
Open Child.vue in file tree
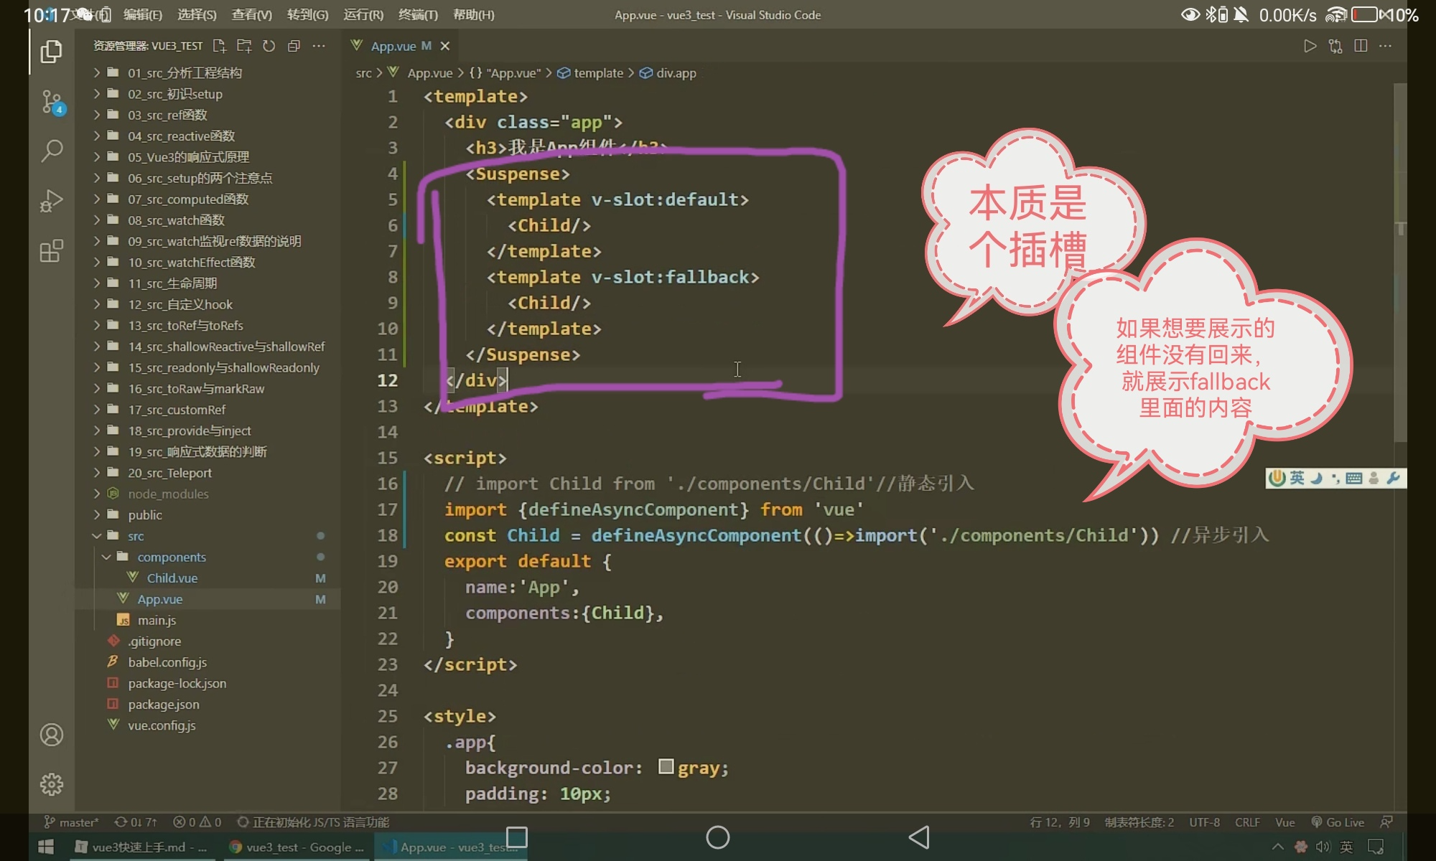pos(172,578)
